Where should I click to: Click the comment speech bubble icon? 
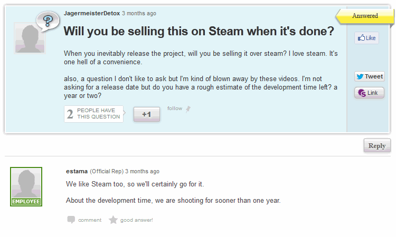pos(71,220)
